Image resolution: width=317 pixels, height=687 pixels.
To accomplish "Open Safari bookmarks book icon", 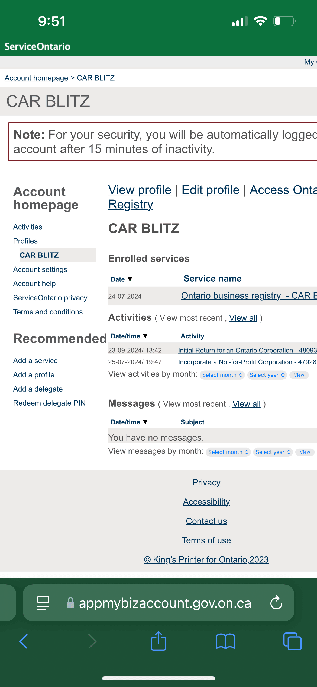I will (x=225, y=641).
